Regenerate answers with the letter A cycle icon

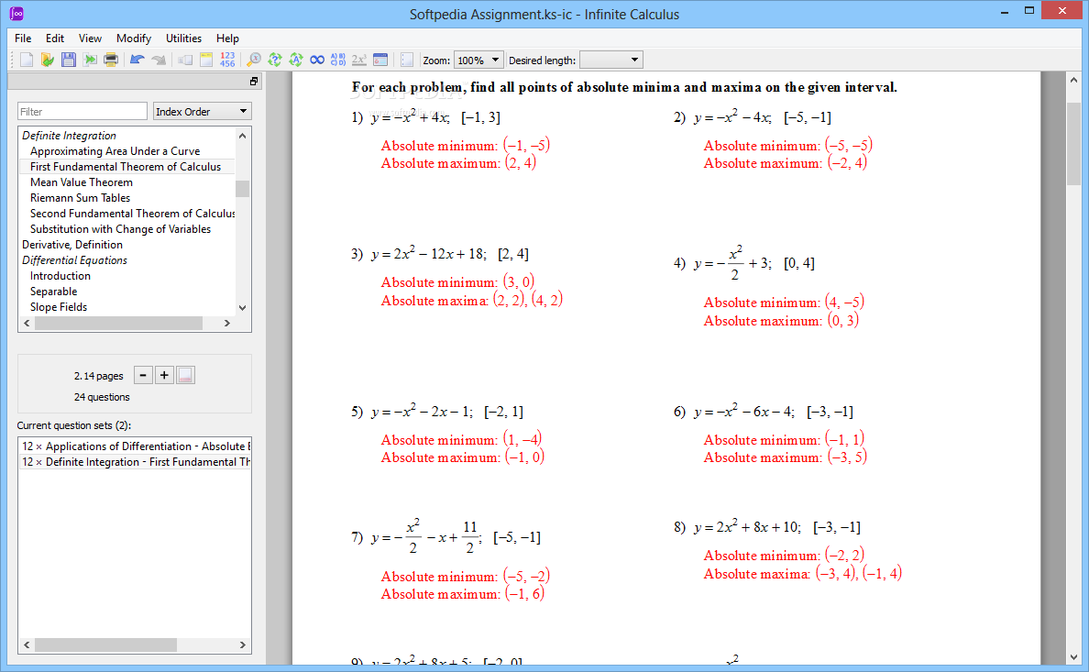coord(296,60)
